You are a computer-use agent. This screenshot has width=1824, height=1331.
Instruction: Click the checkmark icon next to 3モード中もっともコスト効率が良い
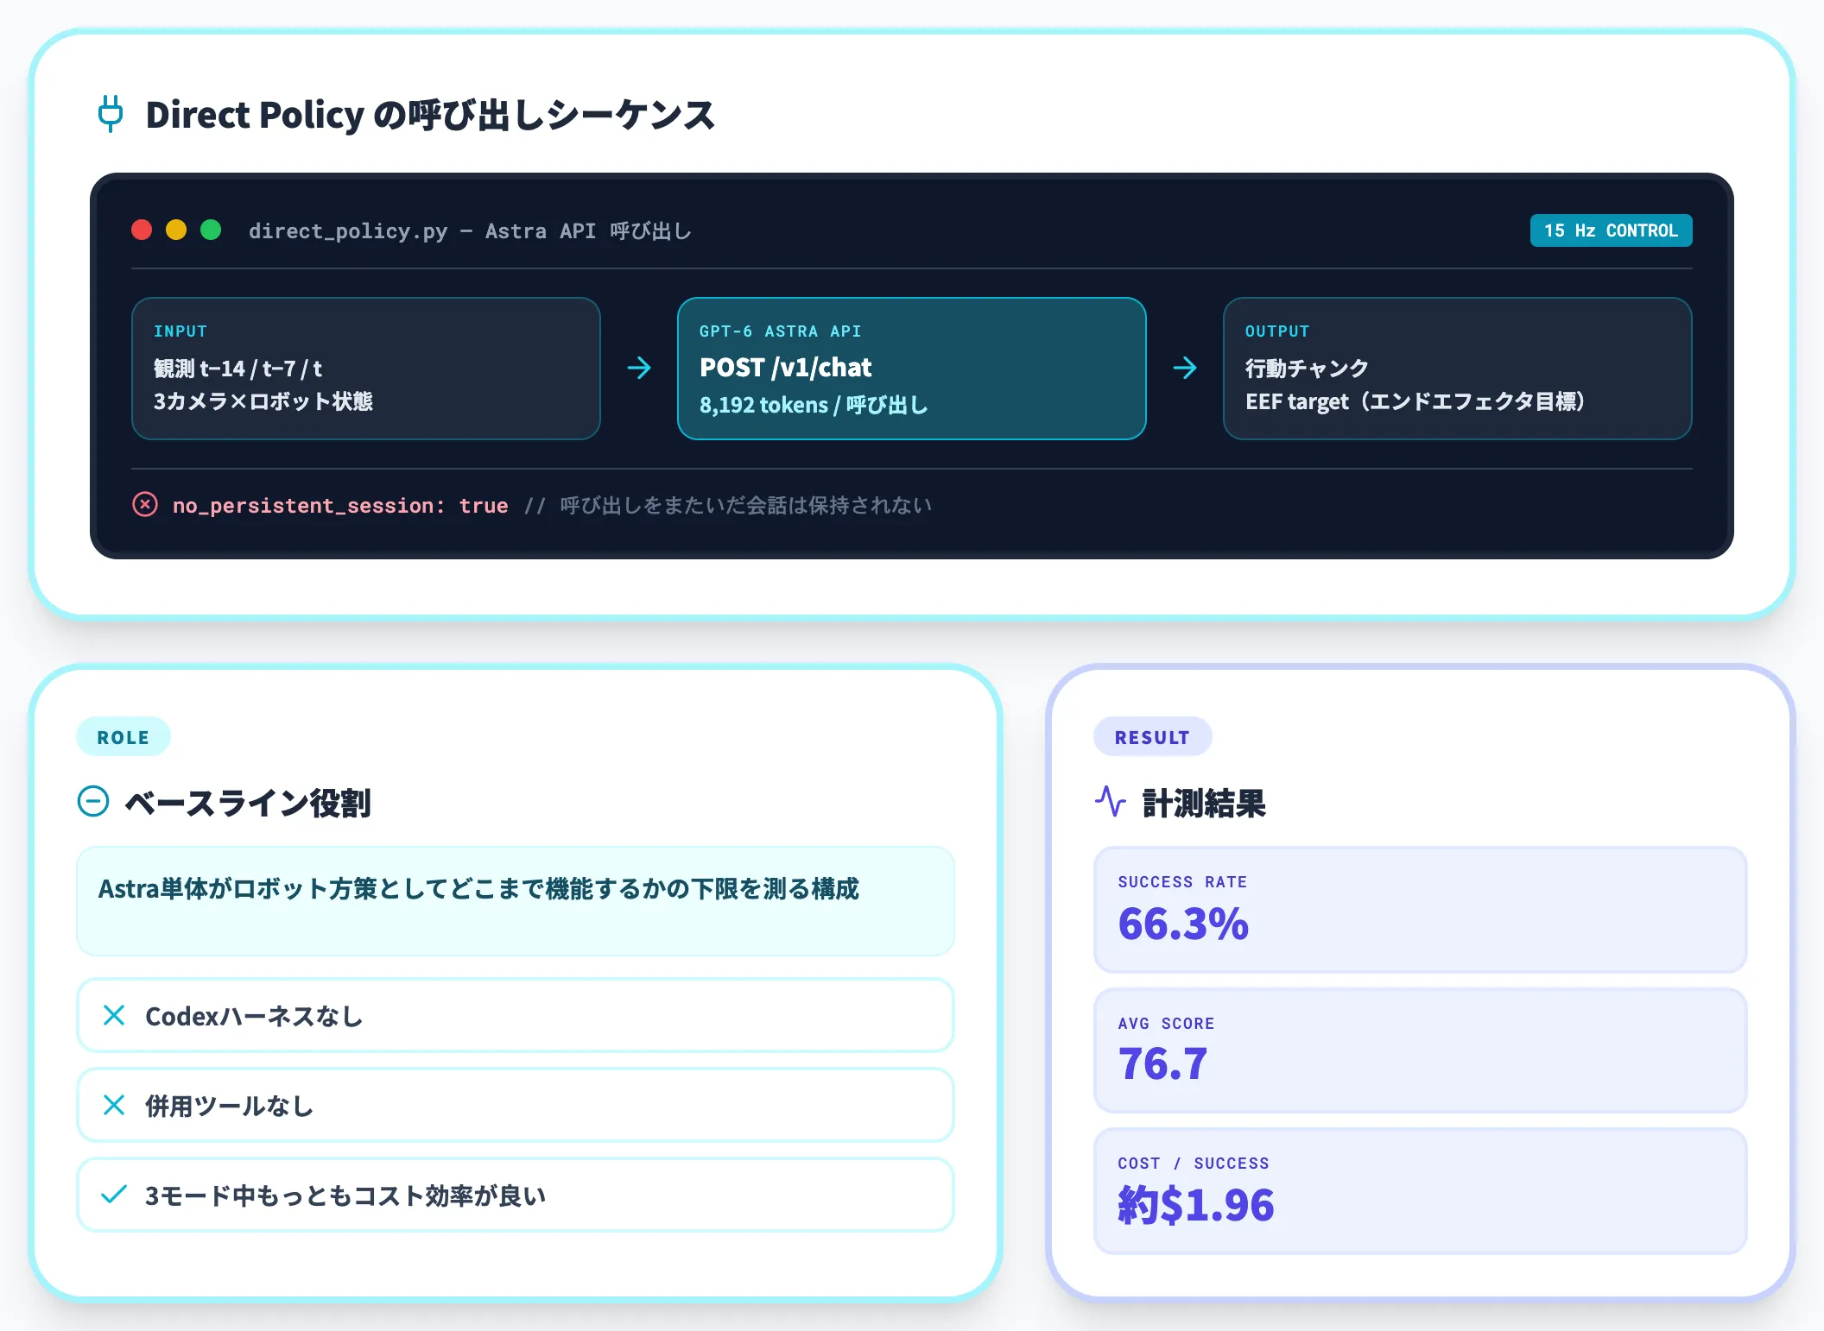114,1195
